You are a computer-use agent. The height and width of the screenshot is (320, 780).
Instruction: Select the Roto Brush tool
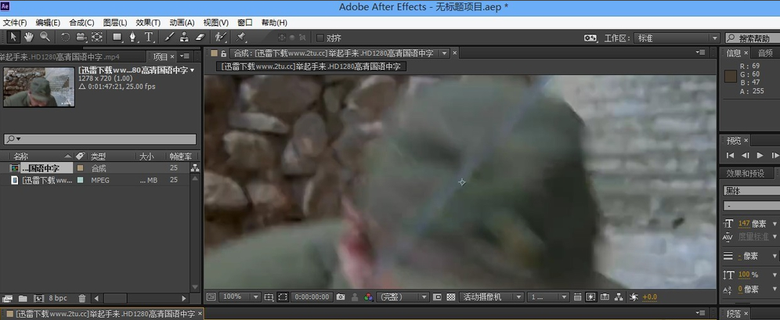pos(221,37)
